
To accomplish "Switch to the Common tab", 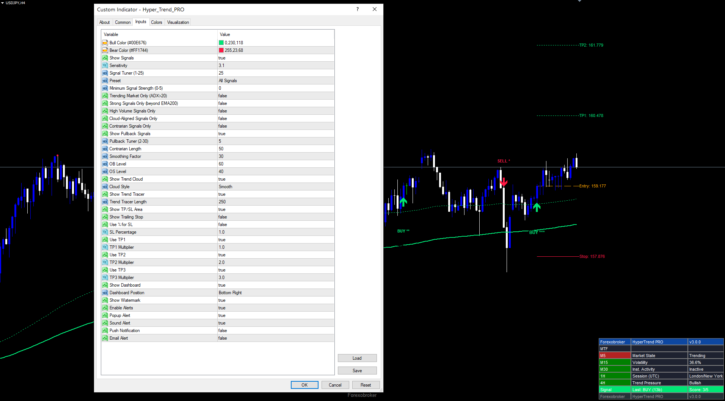I will point(122,22).
